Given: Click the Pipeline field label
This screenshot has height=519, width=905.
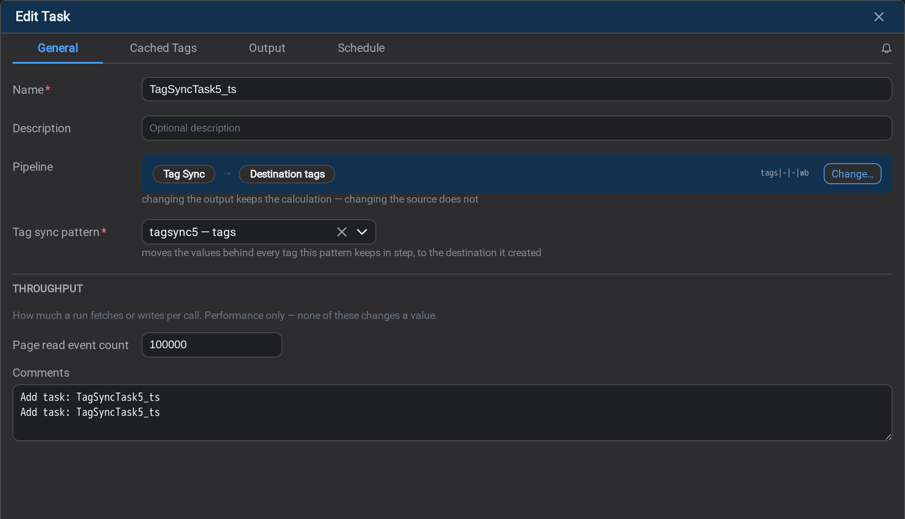Looking at the screenshot, I should (33, 167).
